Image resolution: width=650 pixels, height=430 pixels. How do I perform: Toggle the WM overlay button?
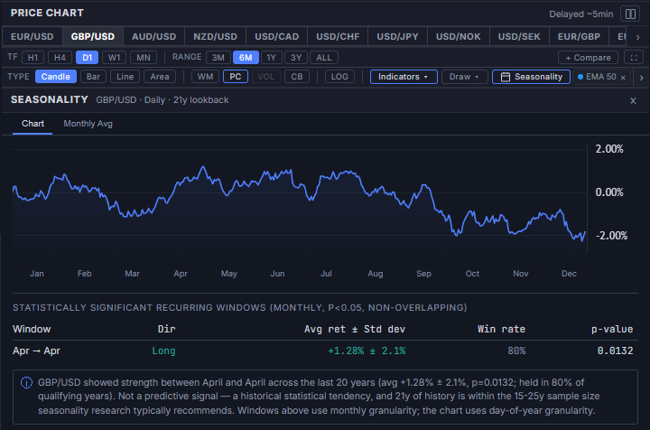pos(205,77)
